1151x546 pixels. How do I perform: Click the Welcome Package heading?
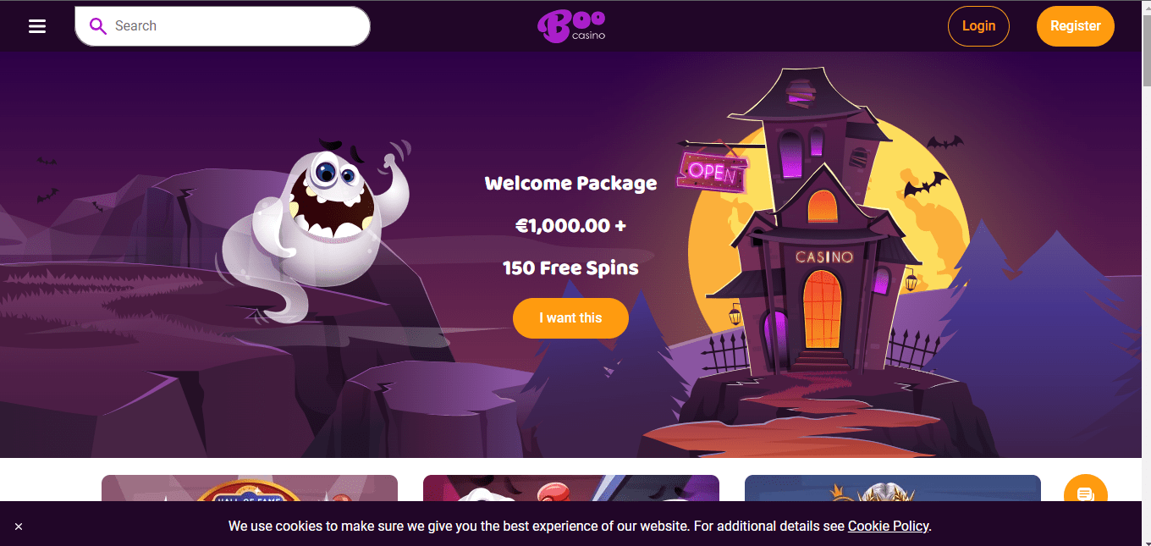[x=570, y=183]
